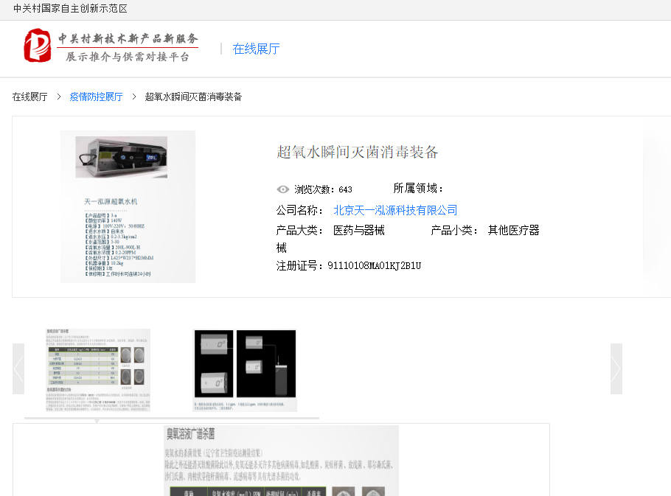Click the eye icon beside 浏览次数

[x=283, y=189]
